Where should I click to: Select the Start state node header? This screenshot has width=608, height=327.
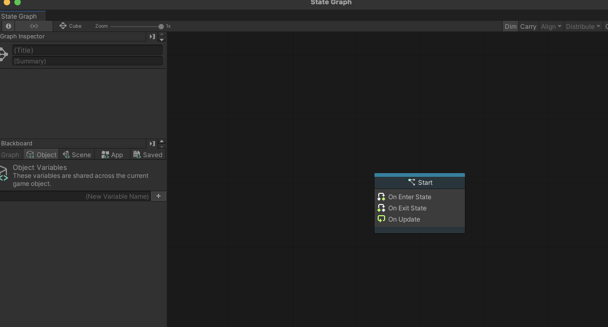[x=420, y=183]
